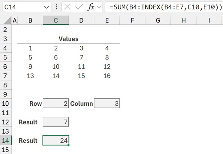Click inside the formula bar text

pos(163,7)
